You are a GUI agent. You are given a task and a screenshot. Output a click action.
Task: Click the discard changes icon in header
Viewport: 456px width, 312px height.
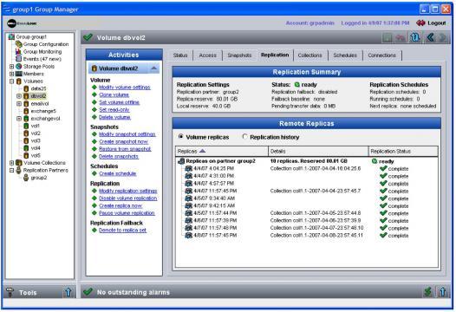401,38
